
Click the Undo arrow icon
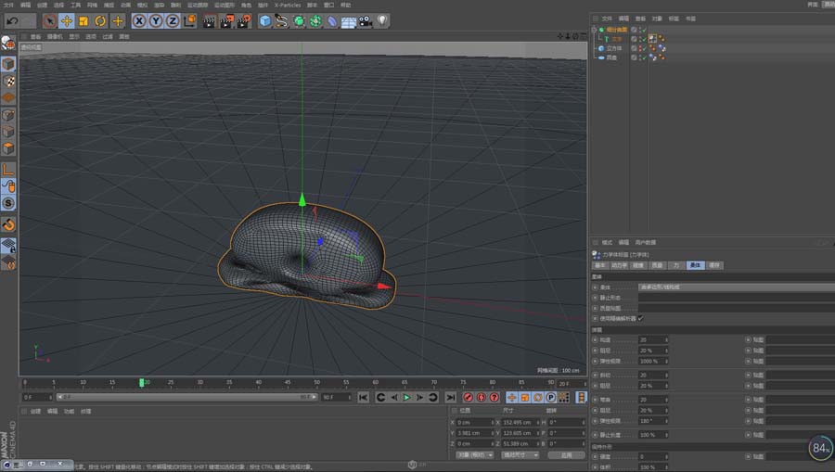tap(13, 20)
